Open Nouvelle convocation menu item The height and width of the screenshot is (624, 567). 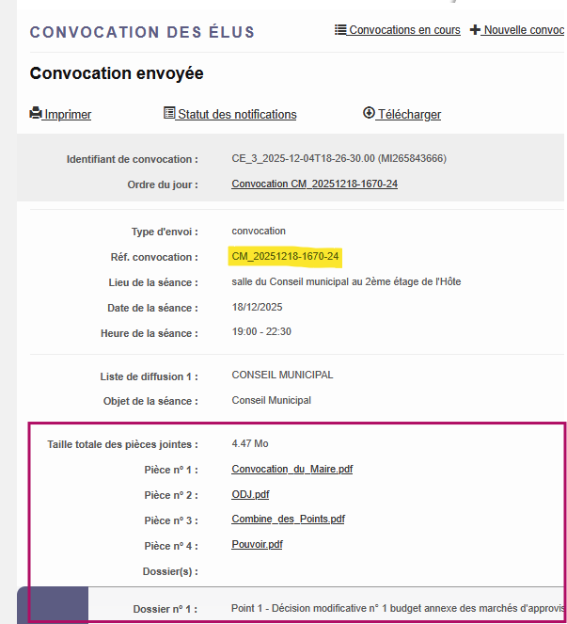tap(518, 30)
